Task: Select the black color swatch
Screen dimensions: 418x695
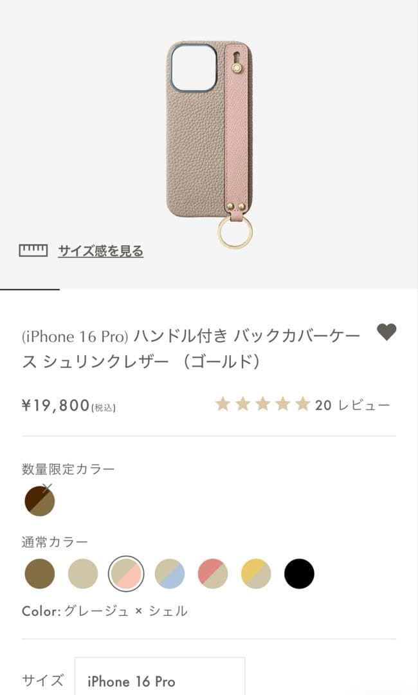Action: click(x=299, y=573)
